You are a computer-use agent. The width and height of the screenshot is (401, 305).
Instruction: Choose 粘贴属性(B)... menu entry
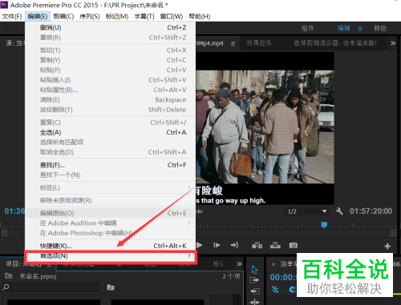(x=111, y=90)
